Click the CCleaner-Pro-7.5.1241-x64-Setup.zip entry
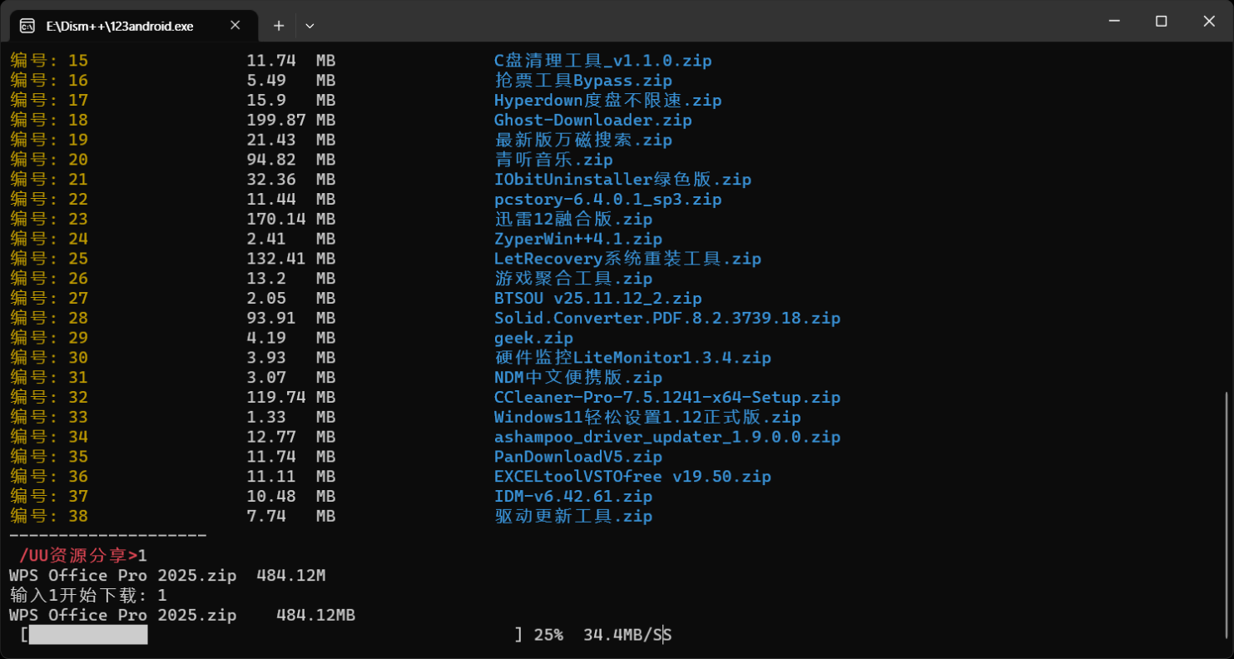Viewport: 1234px width, 659px height. pyautogui.click(x=667, y=398)
